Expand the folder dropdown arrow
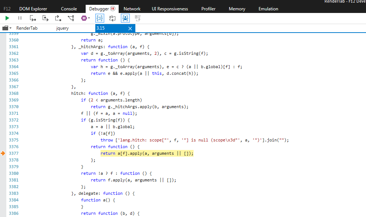 pyautogui.click(x=10, y=28)
